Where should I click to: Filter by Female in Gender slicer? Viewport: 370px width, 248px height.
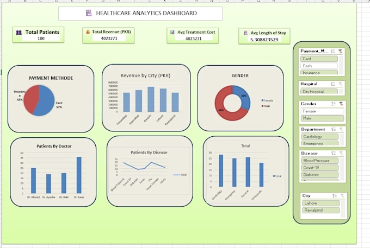[322, 111]
